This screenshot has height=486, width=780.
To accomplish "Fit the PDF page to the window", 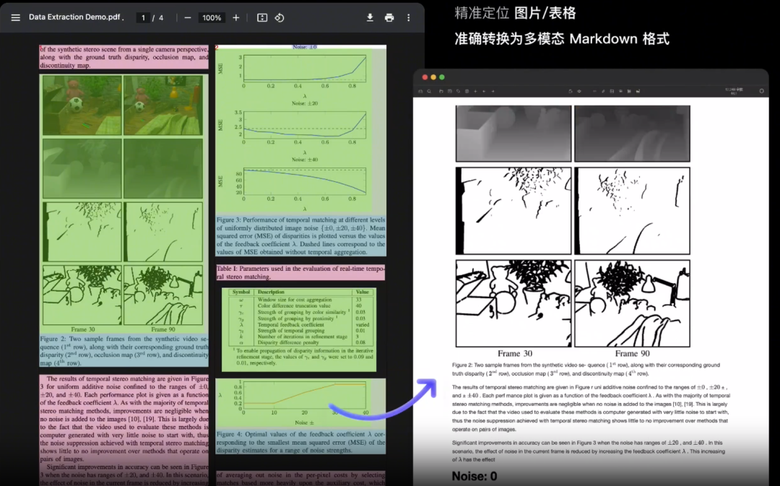I will point(262,18).
